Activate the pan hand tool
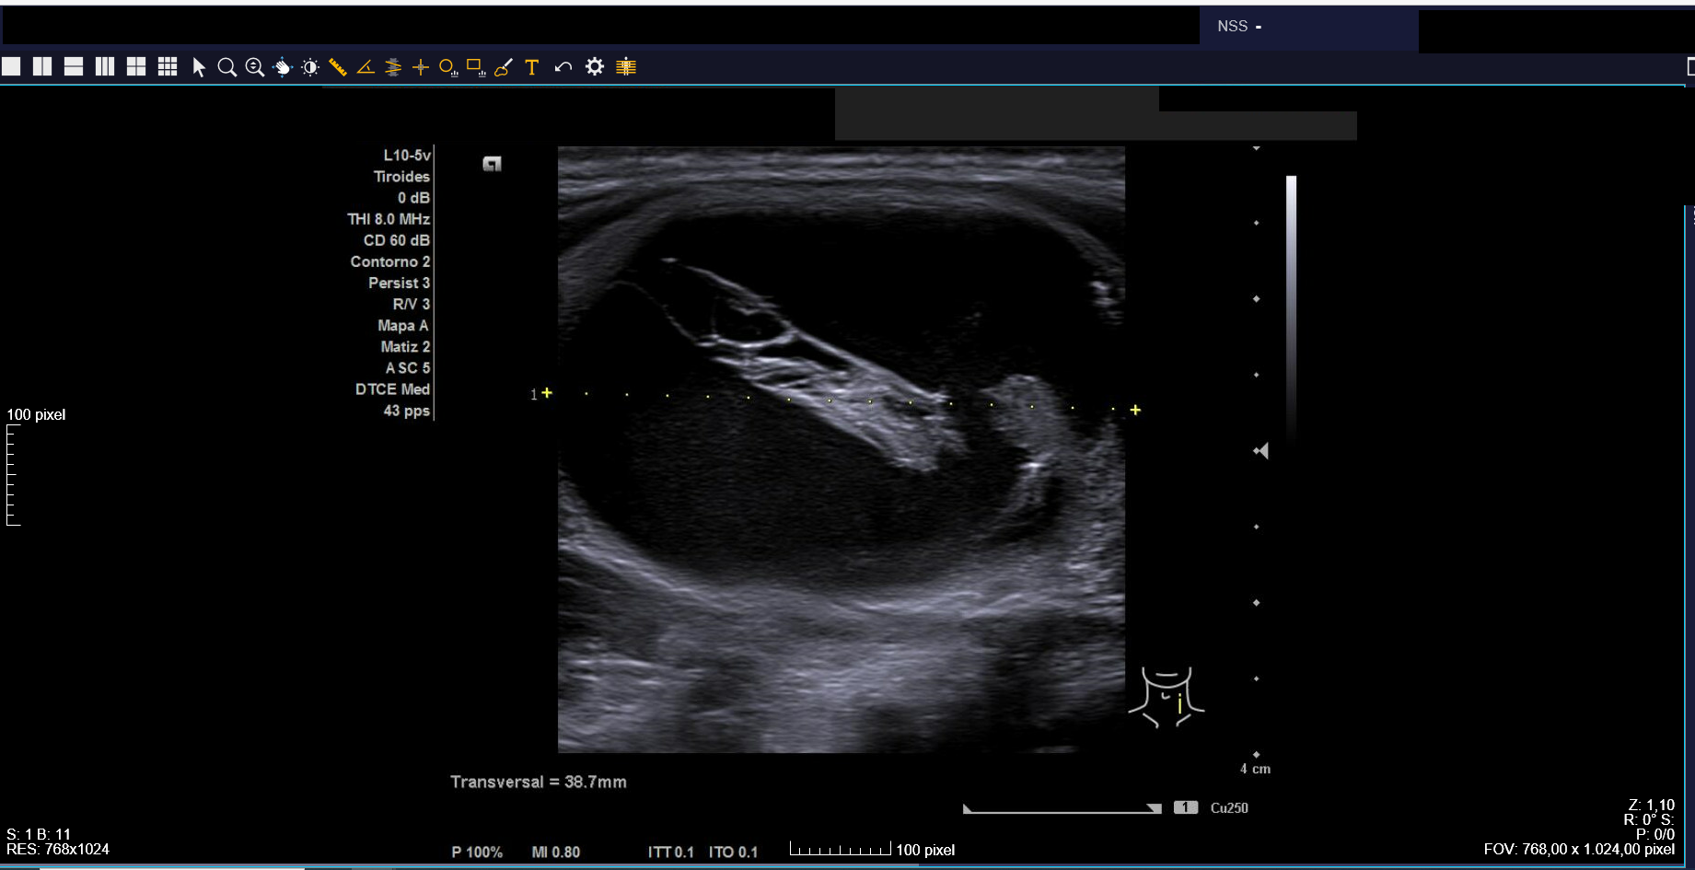The width and height of the screenshot is (1695, 870). coord(283,67)
